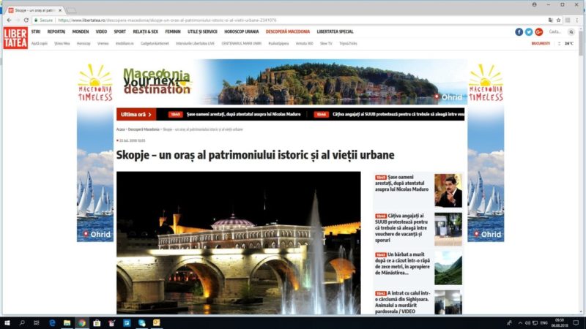
Task: Click the Cauta search field
Action: point(555,32)
